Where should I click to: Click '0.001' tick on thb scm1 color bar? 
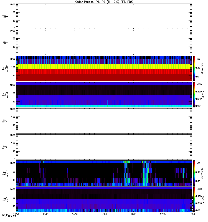pos(199,106)
